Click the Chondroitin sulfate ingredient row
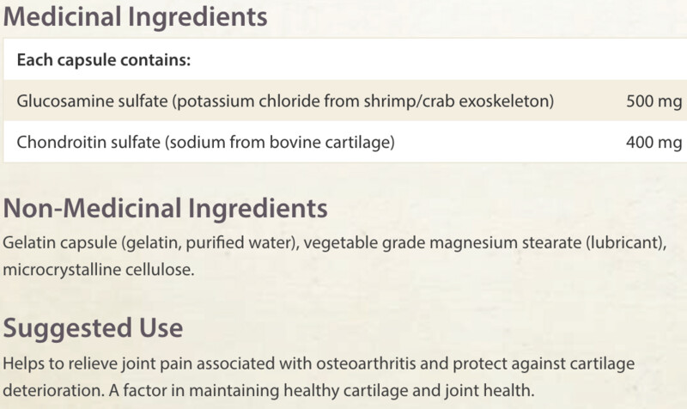This screenshot has width=687, height=409. (345, 142)
